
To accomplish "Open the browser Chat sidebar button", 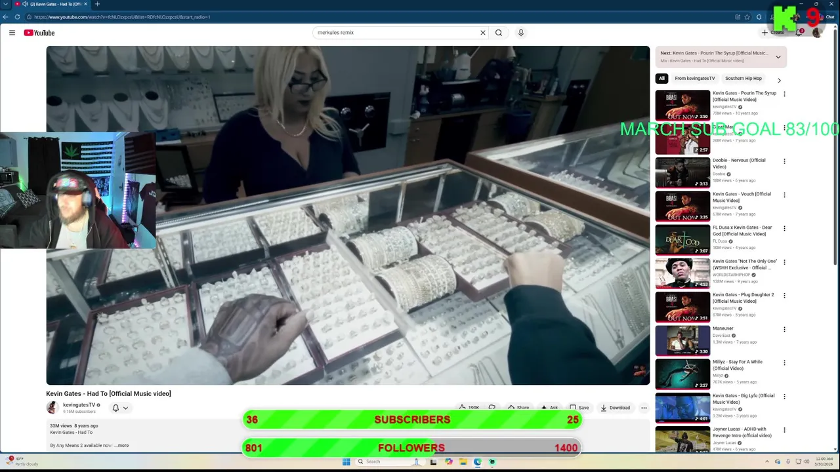I will point(829,17).
